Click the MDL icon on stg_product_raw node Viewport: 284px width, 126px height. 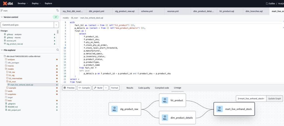114,109
